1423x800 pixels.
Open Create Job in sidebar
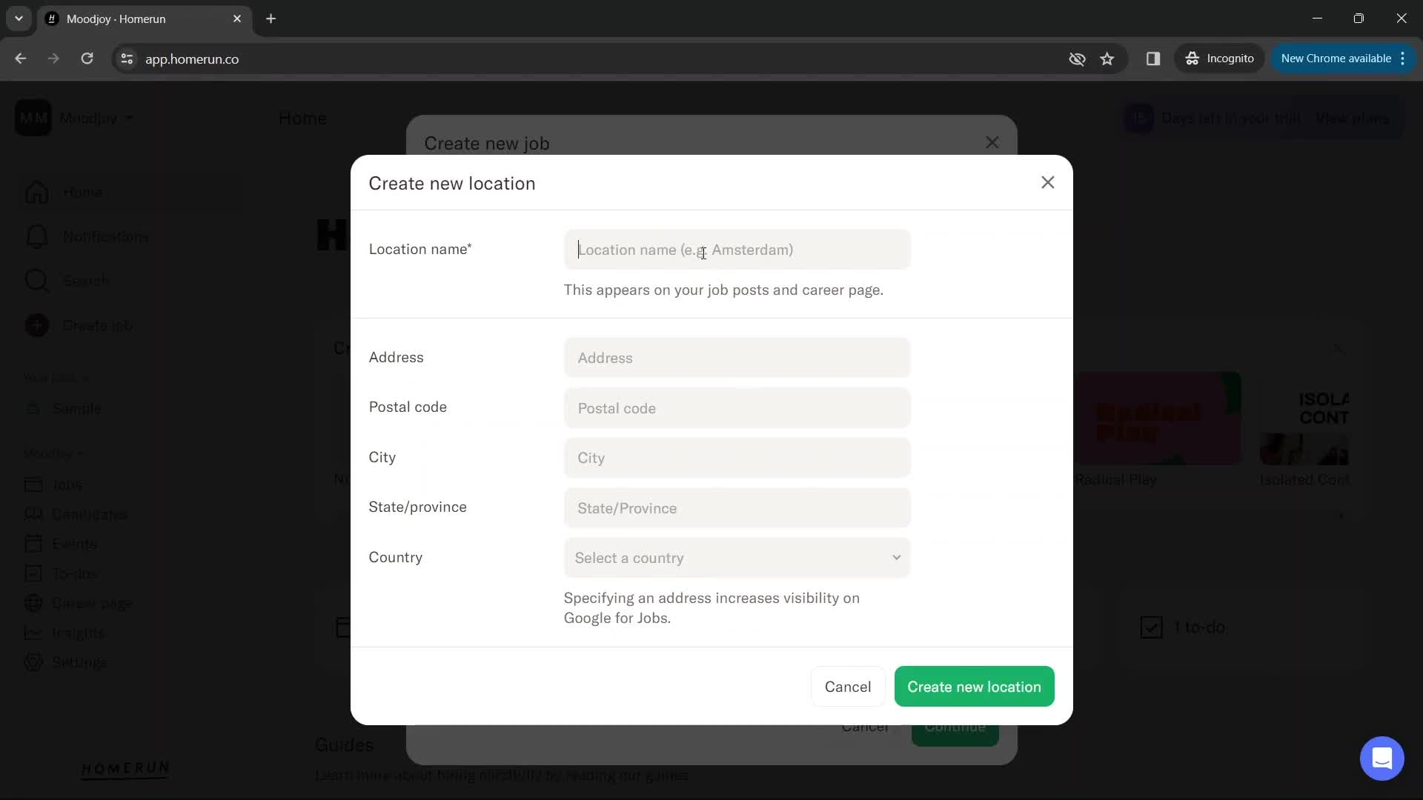(x=97, y=325)
